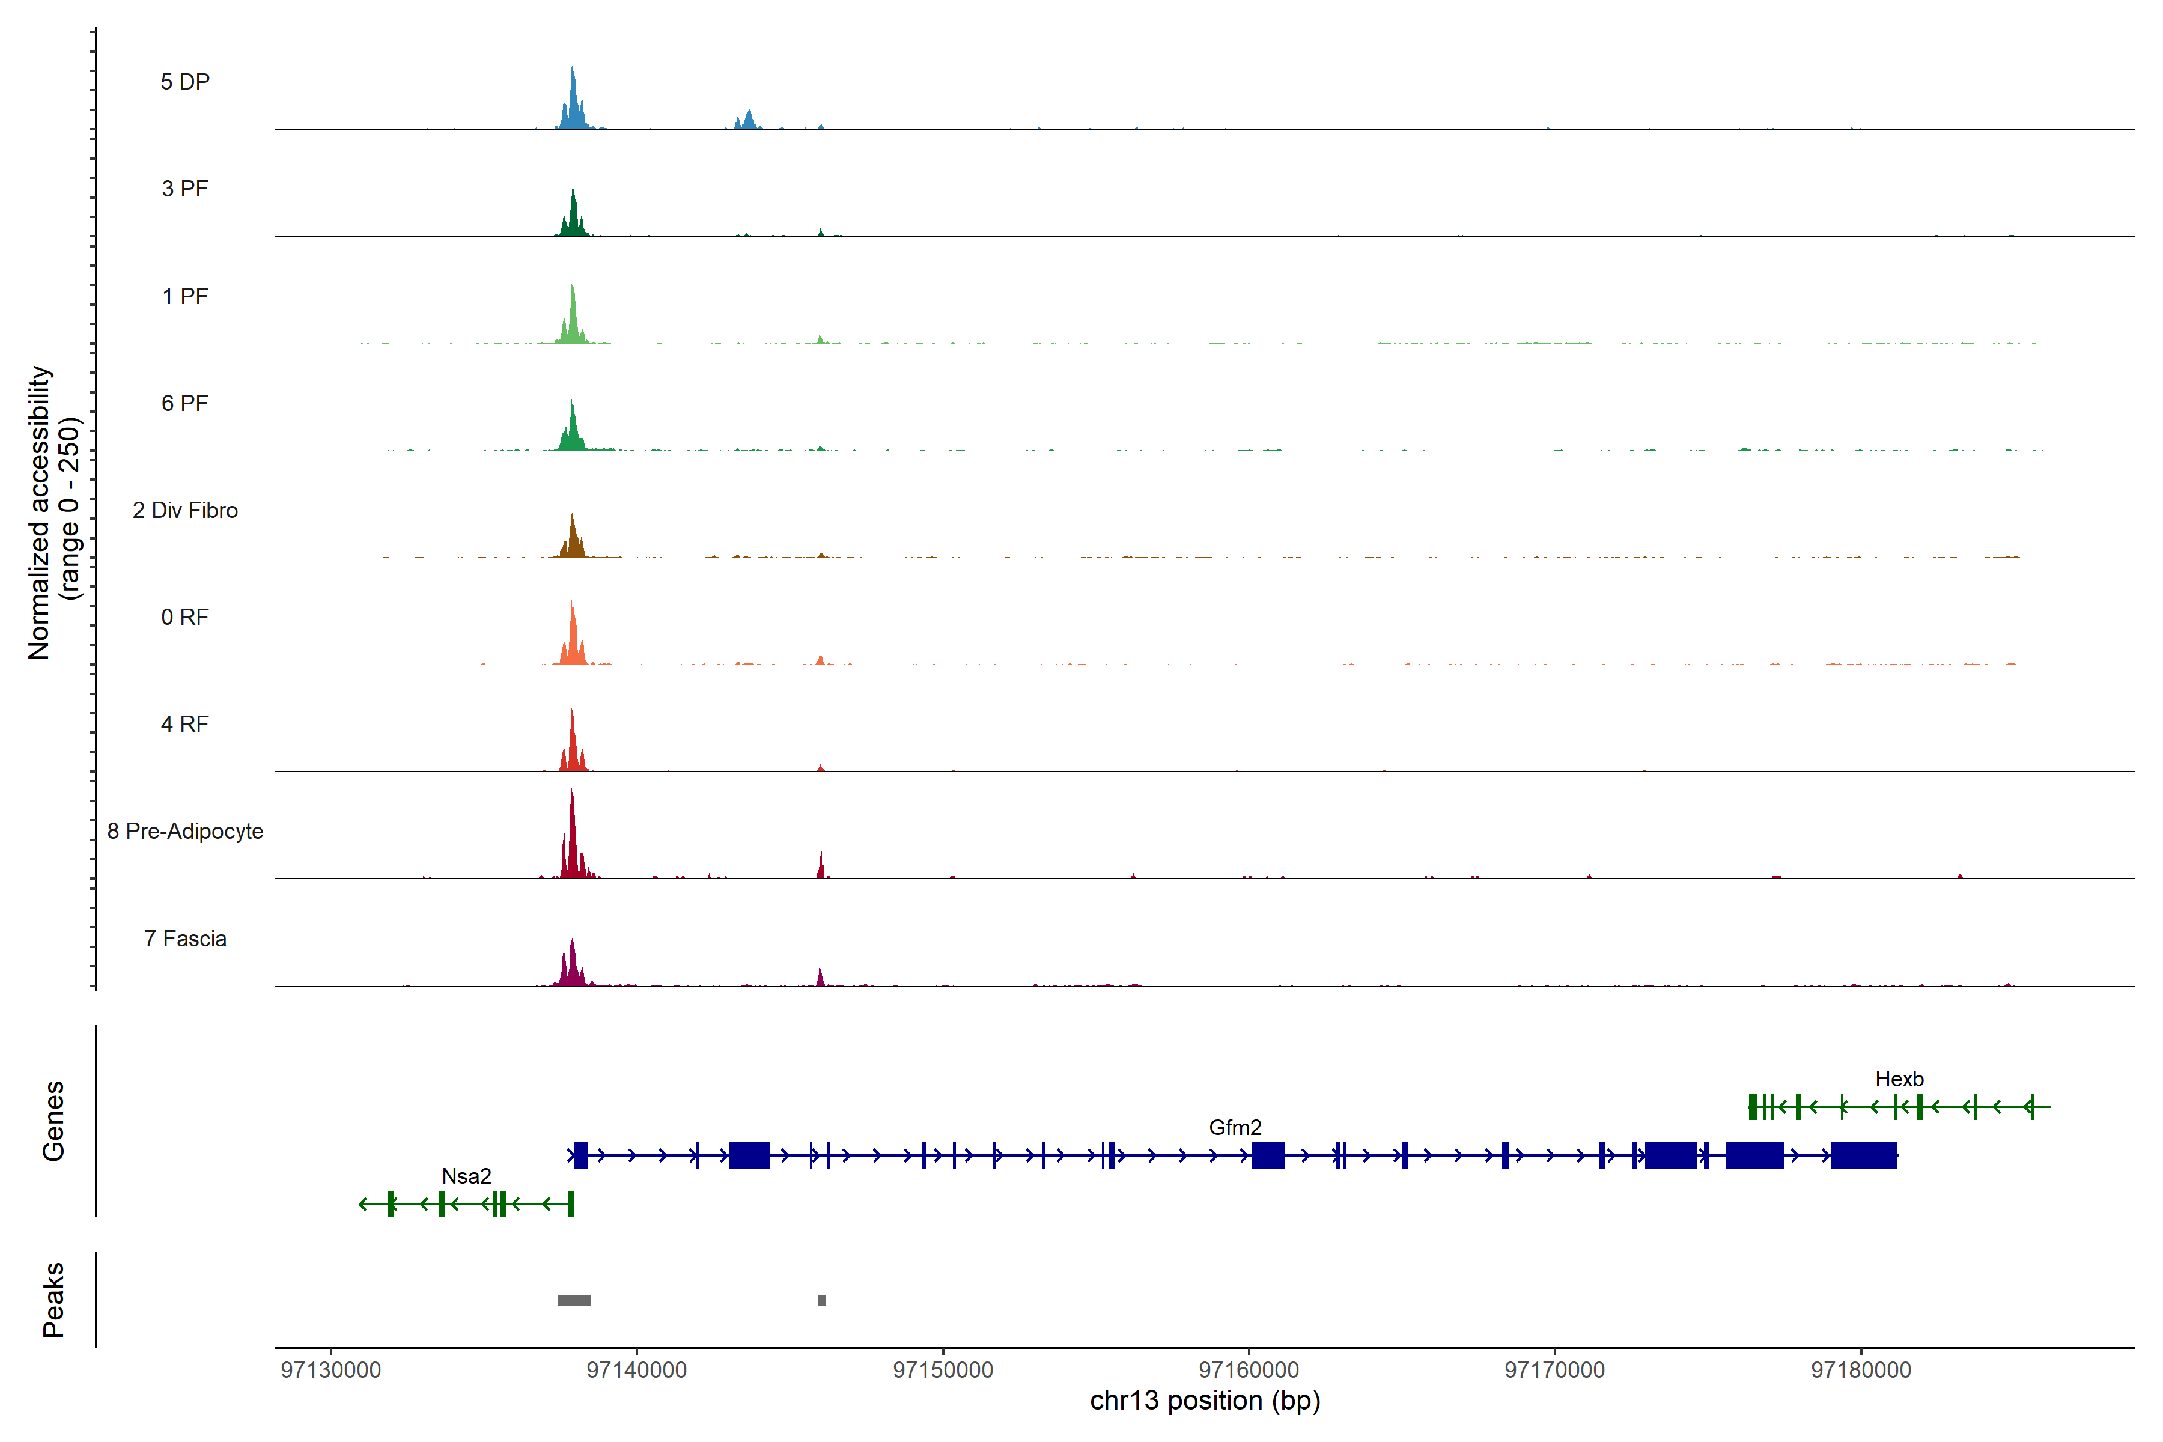Viewport: 2163px width, 1442px height.
Task: Click the 3 PF track label
Action: [185, 189]
